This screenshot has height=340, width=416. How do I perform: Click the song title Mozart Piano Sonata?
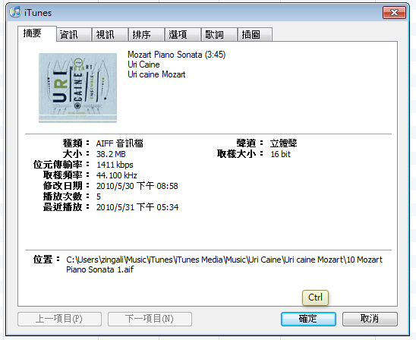[165, 55]
